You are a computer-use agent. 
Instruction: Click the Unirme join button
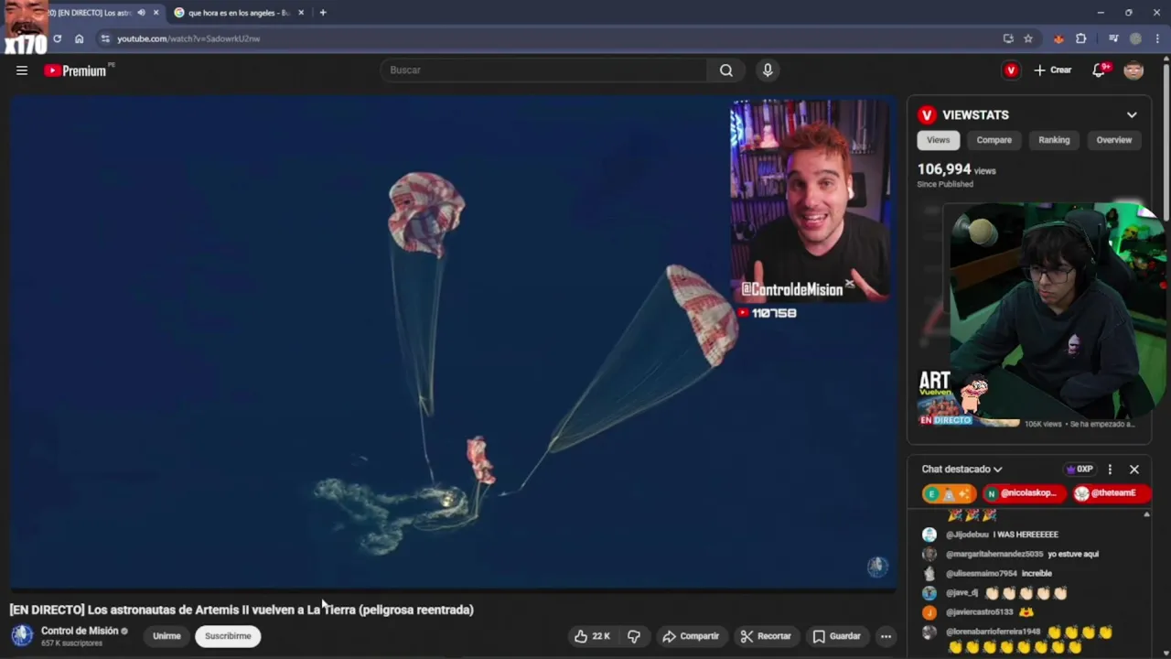click(x=167, y=636)
